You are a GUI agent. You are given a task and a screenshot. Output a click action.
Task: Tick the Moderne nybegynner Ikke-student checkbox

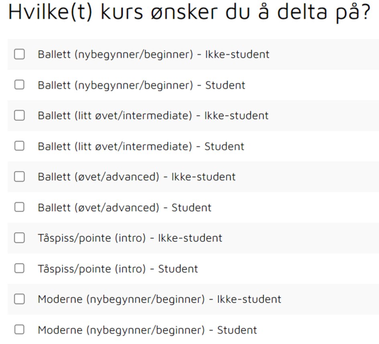(x=19, y=299)
